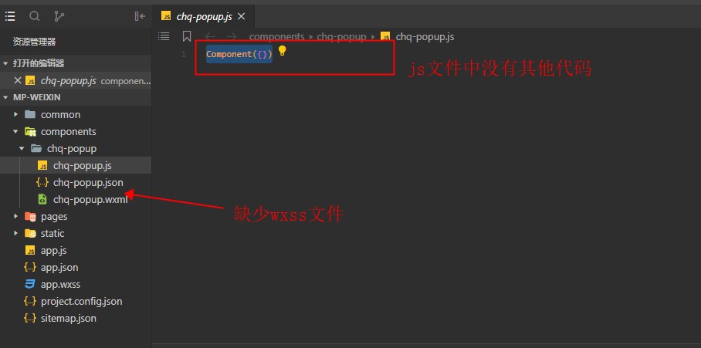Screen dimensions: 701x348
Task: Expand the pages folder
Action: (15, 216)
